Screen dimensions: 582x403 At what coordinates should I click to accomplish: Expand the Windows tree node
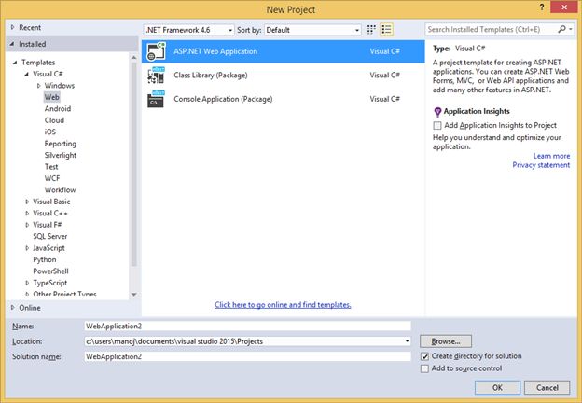tap(38, 86)
